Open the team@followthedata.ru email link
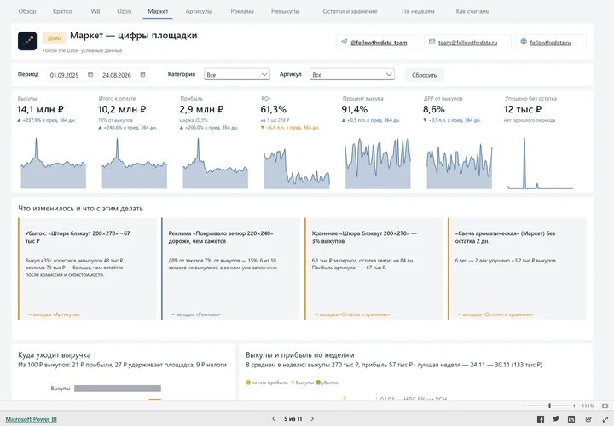 (x=468, y=43)
